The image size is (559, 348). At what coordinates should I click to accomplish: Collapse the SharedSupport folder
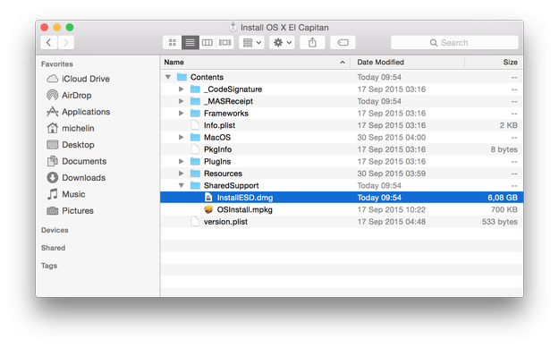(181, 185)
